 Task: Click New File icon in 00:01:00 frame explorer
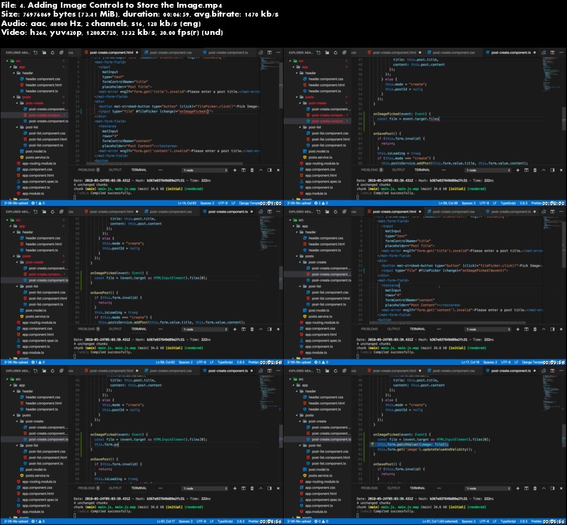pyautogui.click(x=35, y=53)
